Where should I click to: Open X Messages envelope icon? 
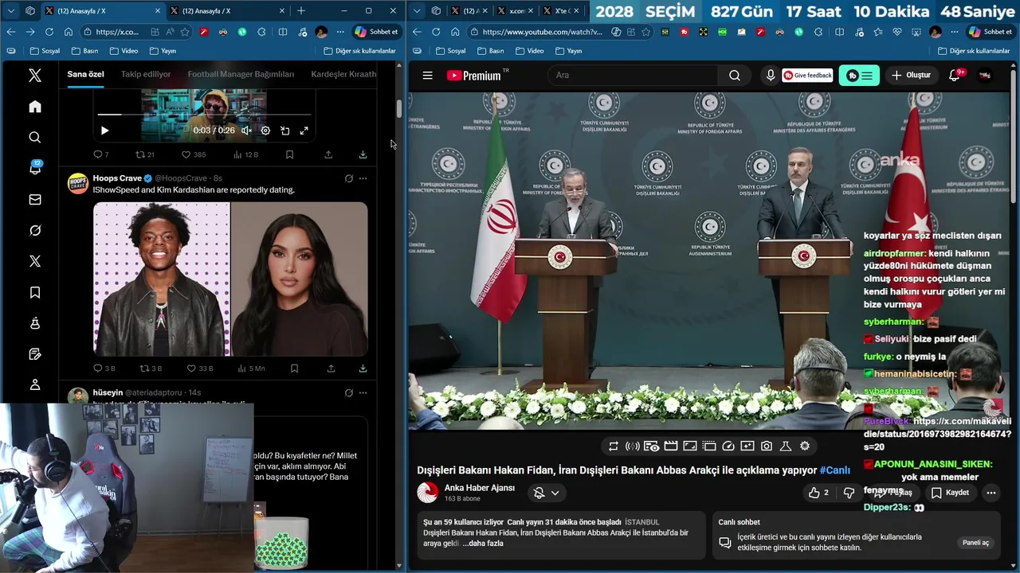[35, 200]
